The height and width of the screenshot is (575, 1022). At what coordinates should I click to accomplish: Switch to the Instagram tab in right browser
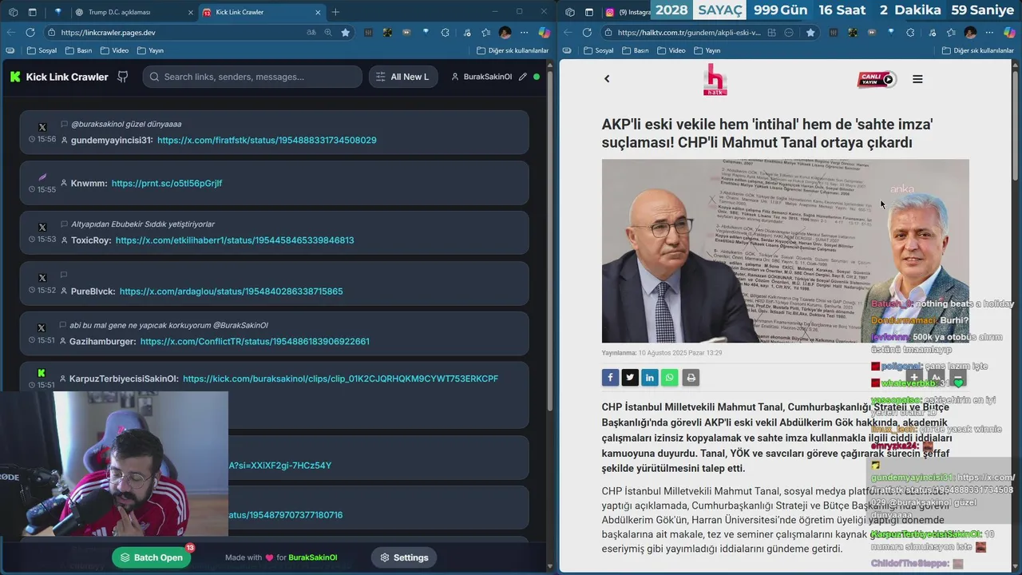coord(627,12)
